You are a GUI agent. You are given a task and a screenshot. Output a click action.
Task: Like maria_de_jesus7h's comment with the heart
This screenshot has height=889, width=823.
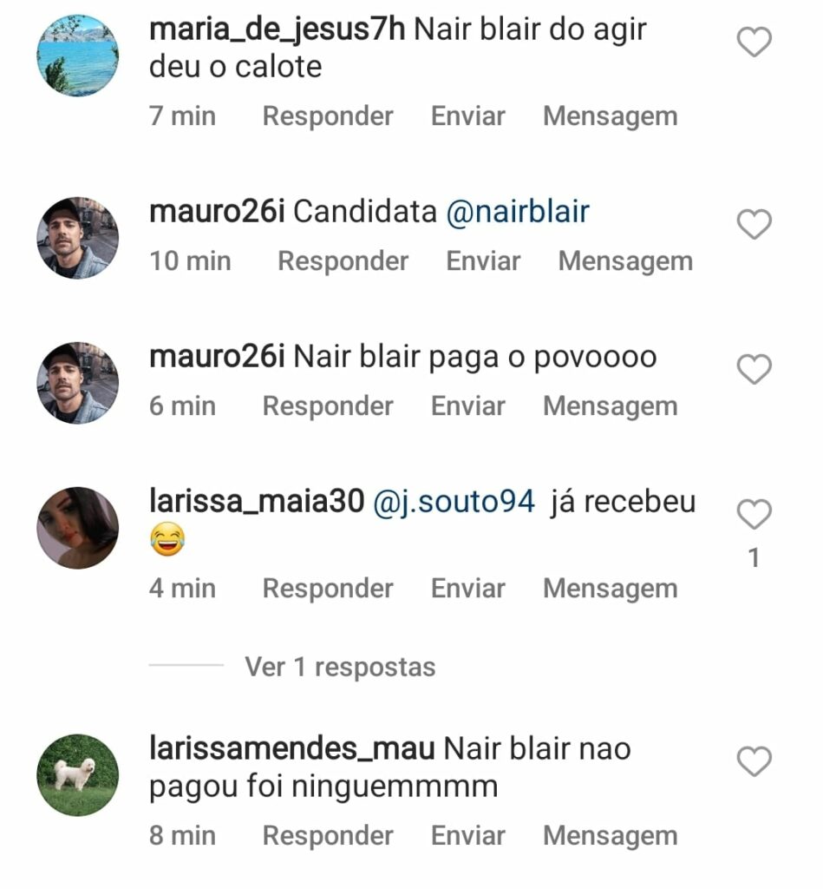(x=754, y=42)
